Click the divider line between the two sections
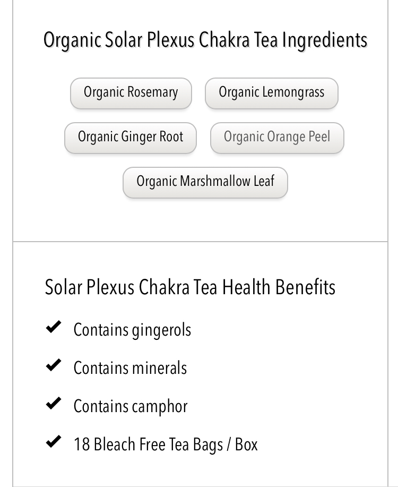 [200, 241]
